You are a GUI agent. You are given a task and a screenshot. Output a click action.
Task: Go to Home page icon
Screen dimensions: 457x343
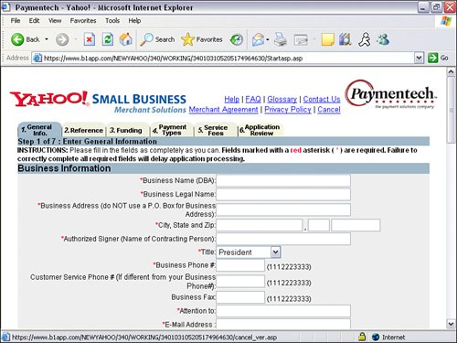[x=125, y=39]
